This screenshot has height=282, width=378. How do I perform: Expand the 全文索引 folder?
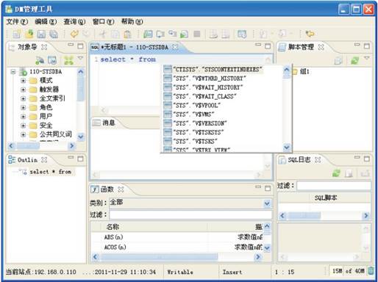click(23, 98)
